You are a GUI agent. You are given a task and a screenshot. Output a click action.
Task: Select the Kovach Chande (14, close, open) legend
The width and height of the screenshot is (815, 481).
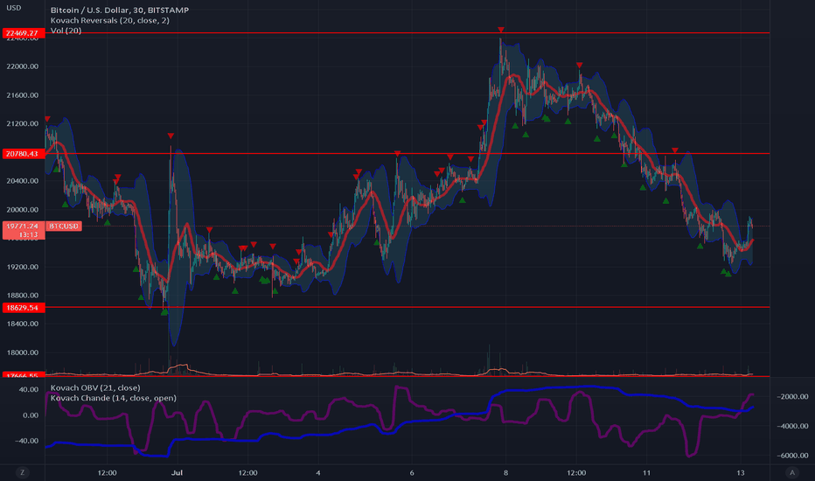114,398
